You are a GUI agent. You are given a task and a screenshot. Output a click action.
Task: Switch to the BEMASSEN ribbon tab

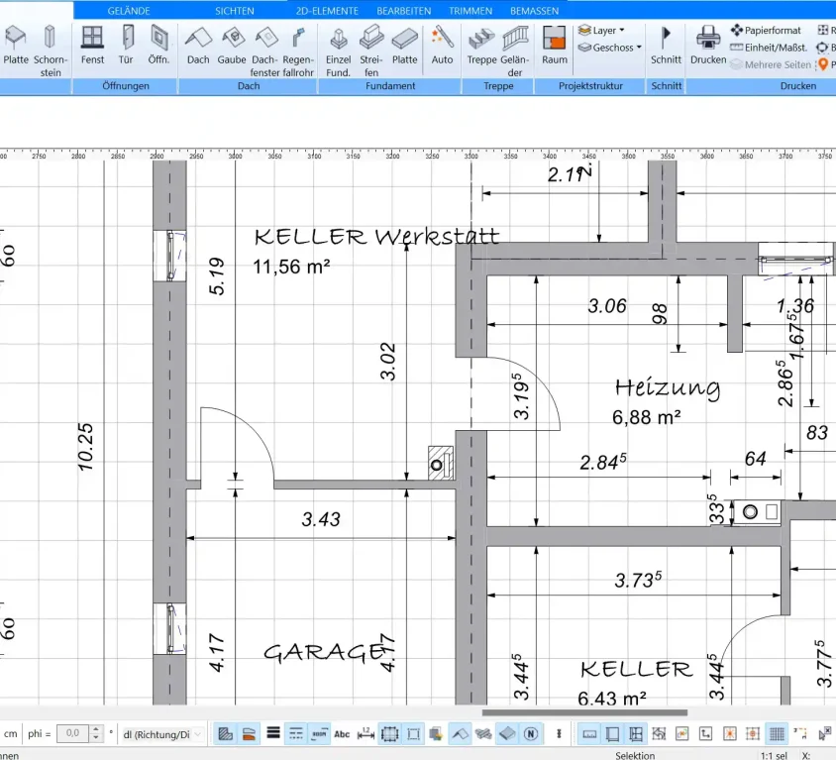pyautogui.click(x=534, y=11)
